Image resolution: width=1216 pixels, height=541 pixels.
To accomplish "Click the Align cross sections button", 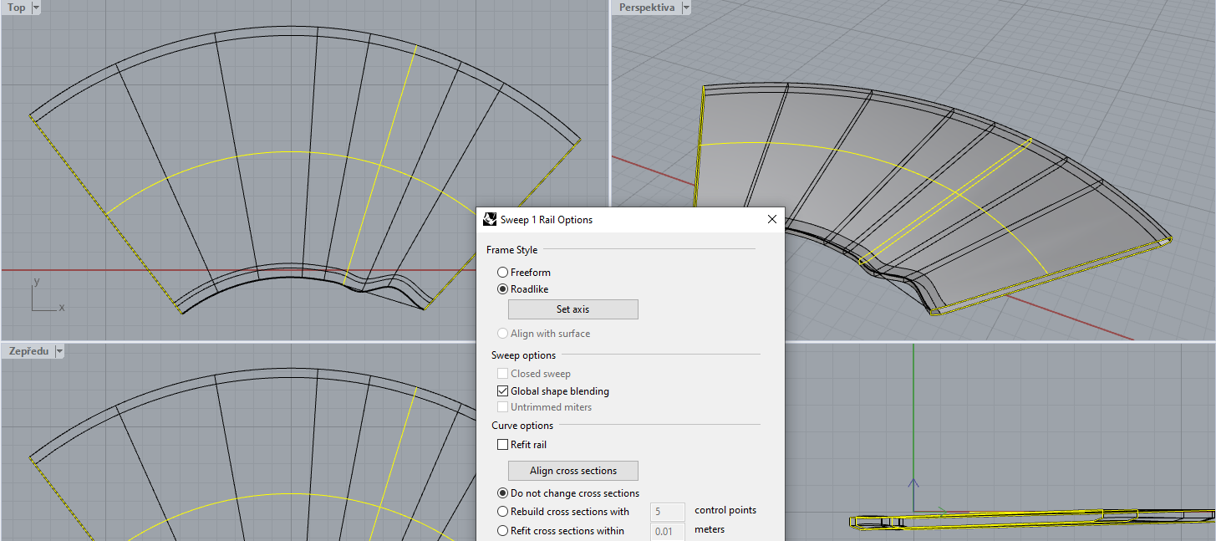I will pos(573,471).
